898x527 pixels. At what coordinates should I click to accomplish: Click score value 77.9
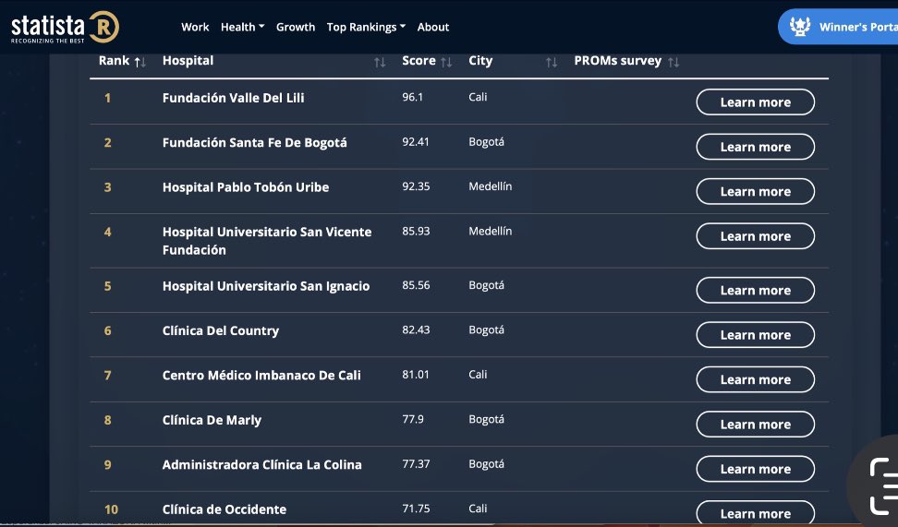412,419
